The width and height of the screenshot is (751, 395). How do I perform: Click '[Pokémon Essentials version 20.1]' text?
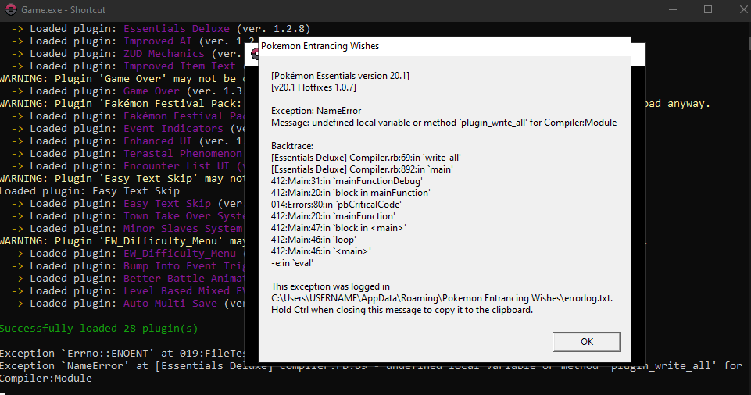click(x=340, y=76)
